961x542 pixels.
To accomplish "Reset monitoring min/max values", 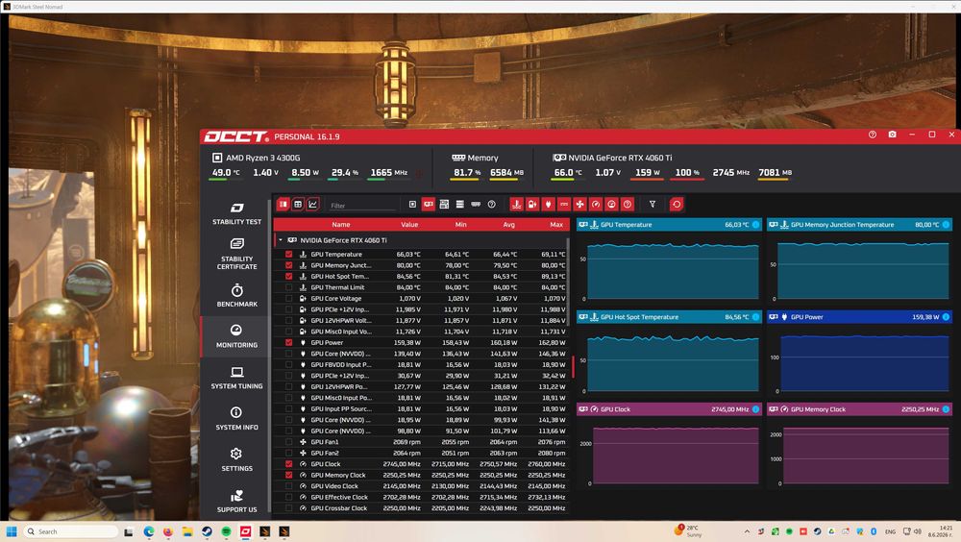I will coord(676,204).
